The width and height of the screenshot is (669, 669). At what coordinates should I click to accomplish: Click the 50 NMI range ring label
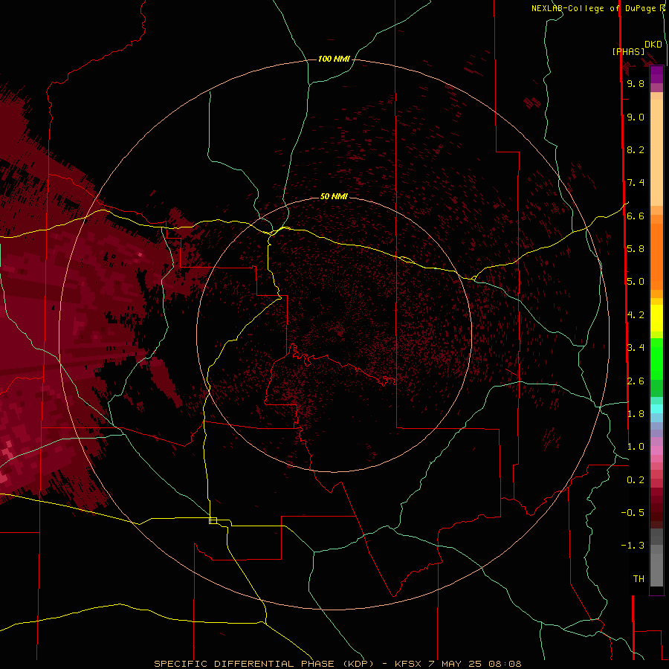(334, 196)
